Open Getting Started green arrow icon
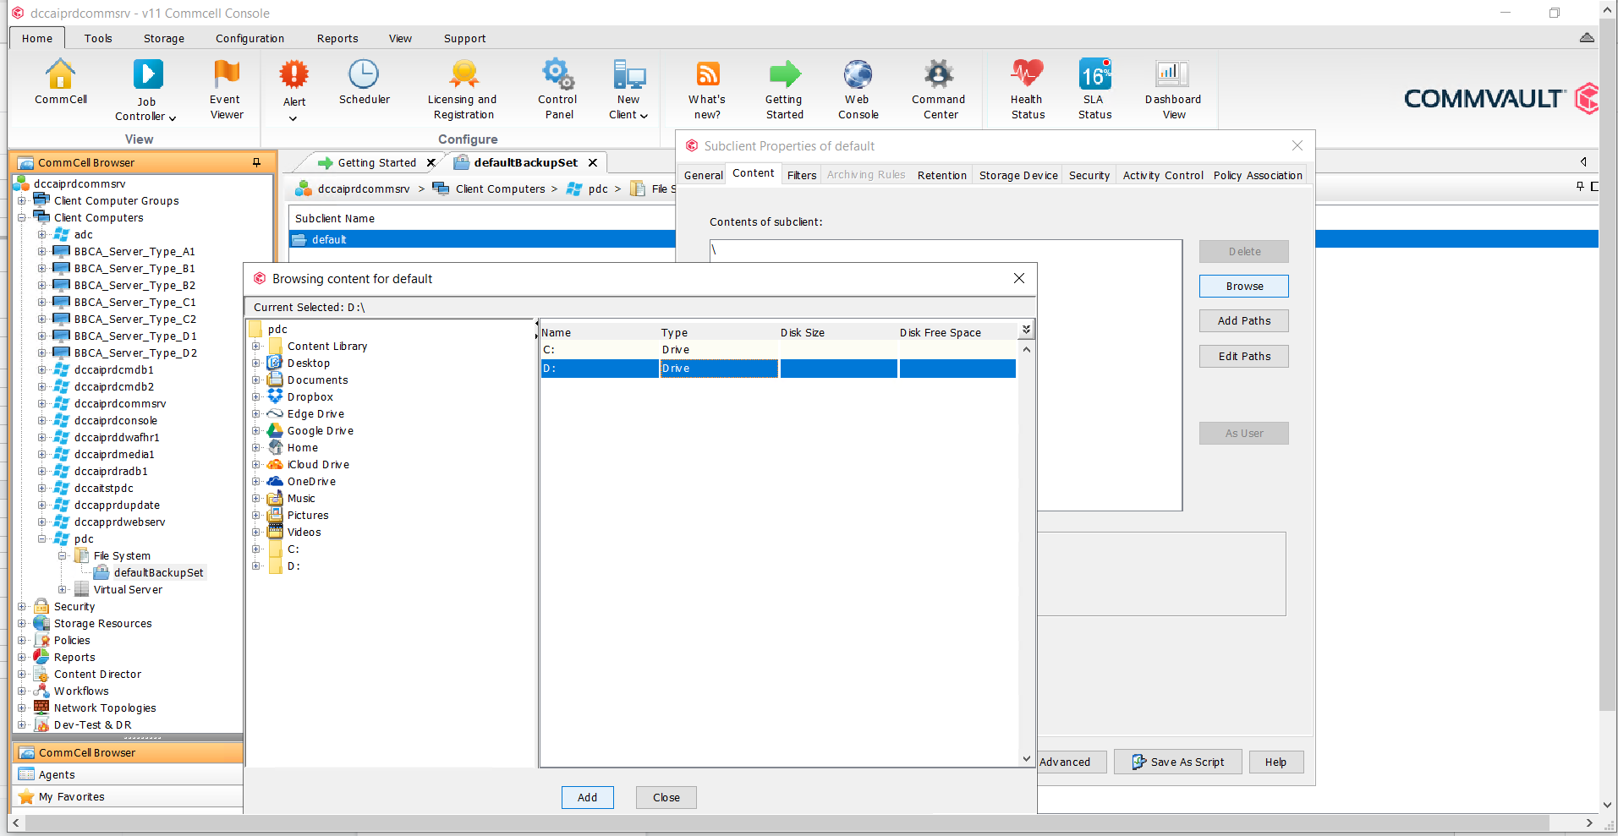Screen dimensions: 1618x836 [784, 74]
